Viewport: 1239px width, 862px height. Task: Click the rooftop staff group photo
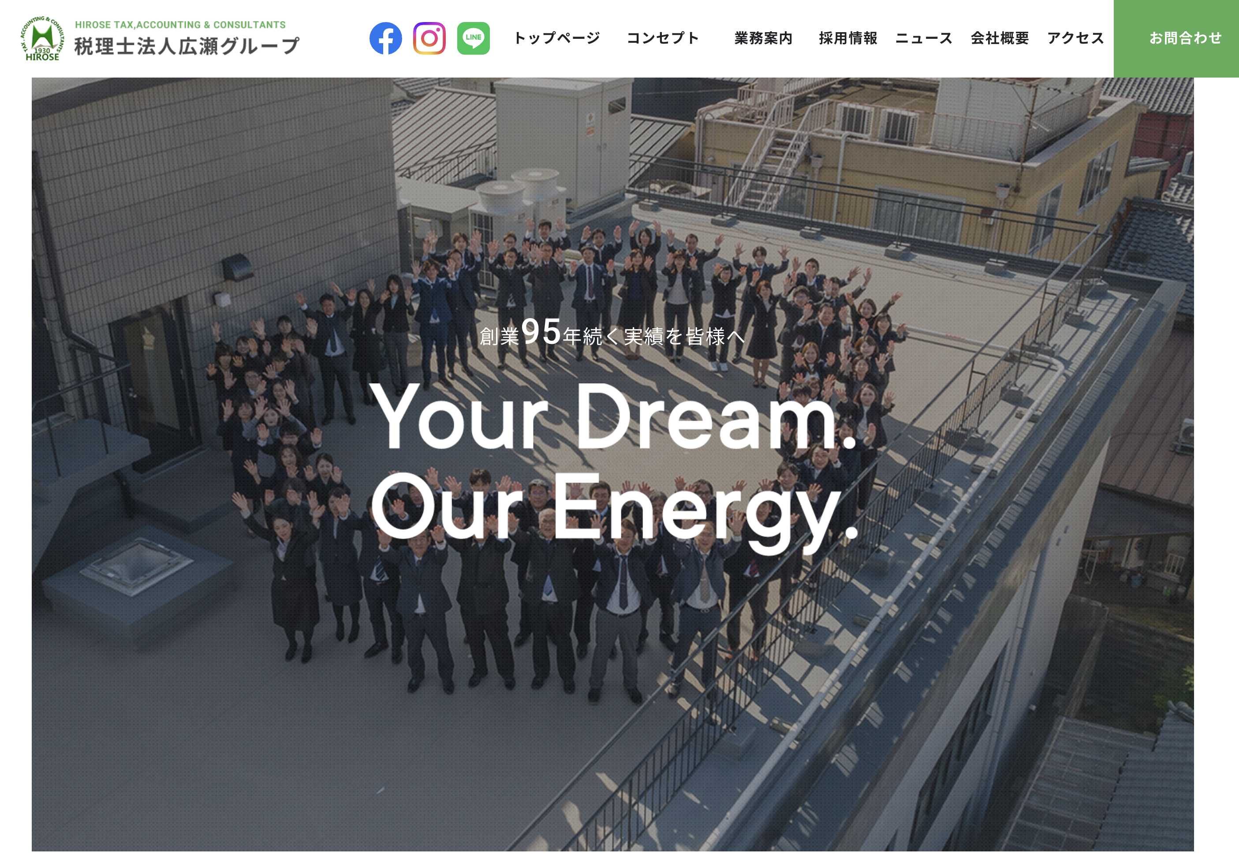(612, 464)
